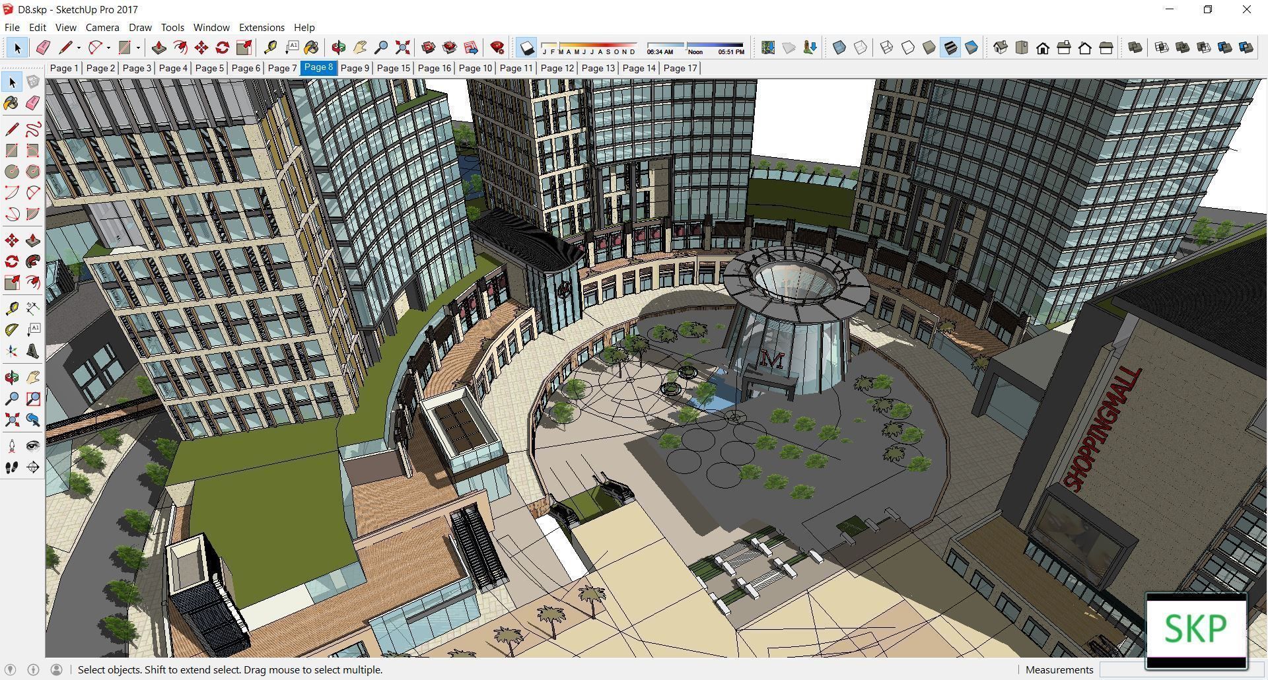Activate the Look Around eye tool
The image size is (1268, 680).
[x=33, y=446]
